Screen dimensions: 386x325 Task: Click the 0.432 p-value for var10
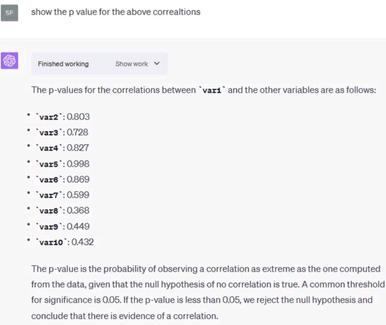coord(82,242)
